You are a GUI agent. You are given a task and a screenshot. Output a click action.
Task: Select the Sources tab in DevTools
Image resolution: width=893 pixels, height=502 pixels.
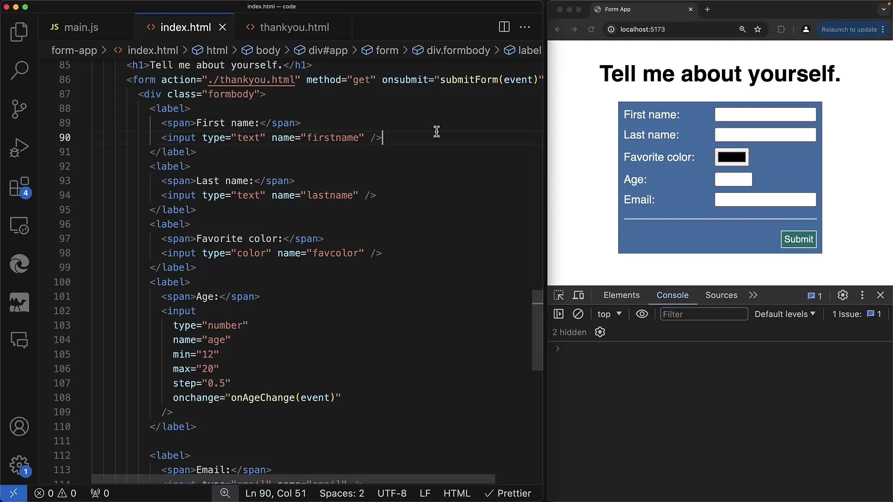720,295
